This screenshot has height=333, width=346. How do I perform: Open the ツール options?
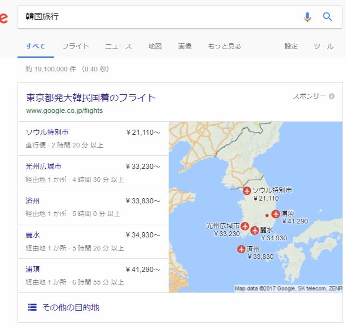pyautogui.click(x=324, y=46)
